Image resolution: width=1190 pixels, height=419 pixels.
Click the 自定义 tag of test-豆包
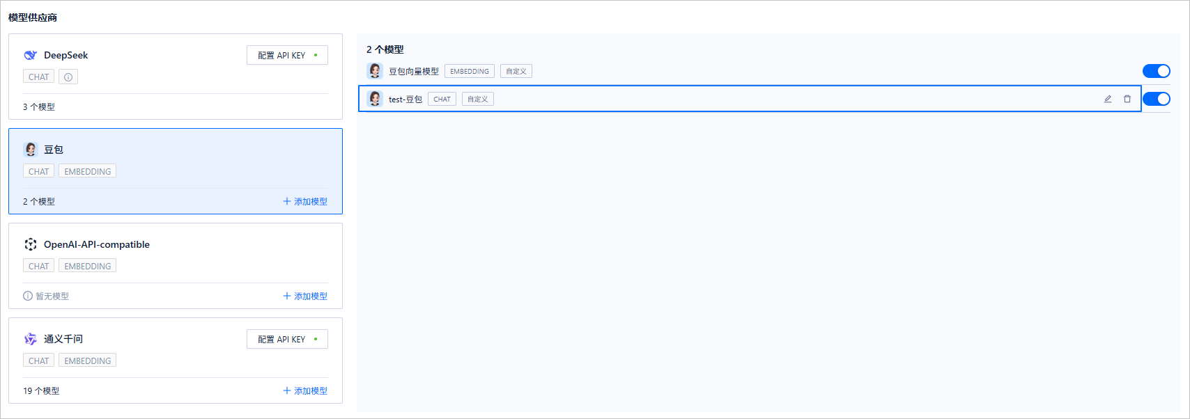478,99
